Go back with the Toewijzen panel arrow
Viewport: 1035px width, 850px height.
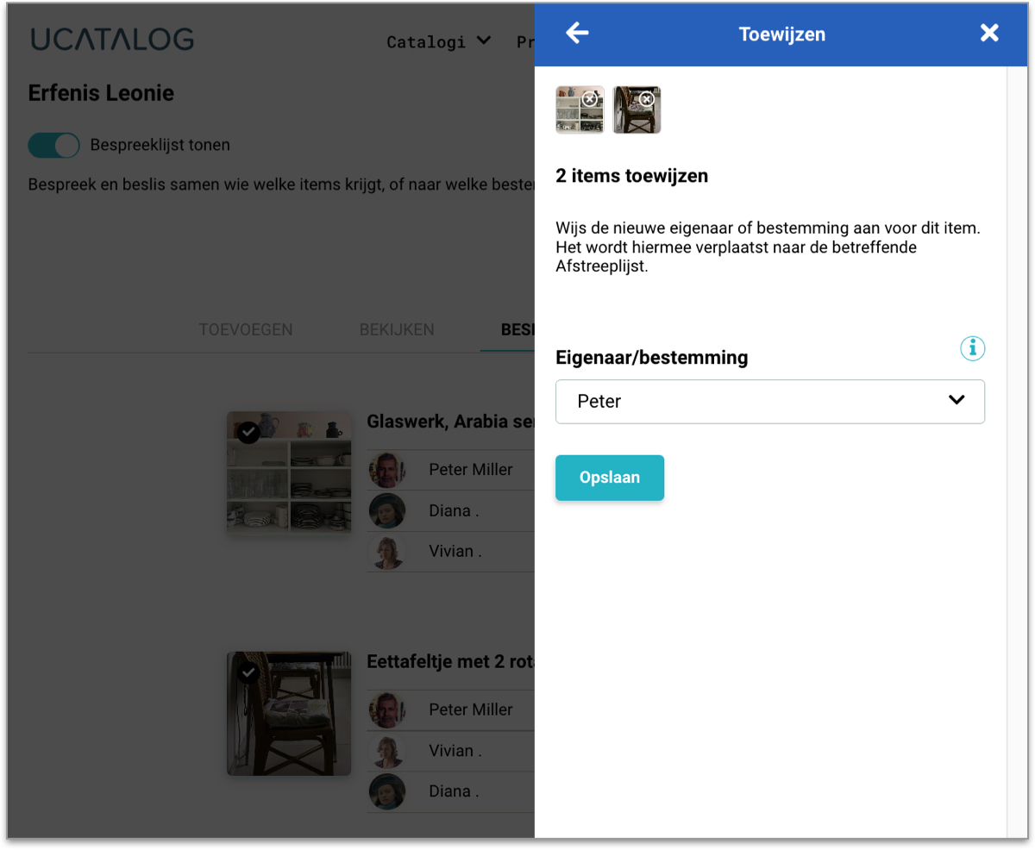[577, 34]
